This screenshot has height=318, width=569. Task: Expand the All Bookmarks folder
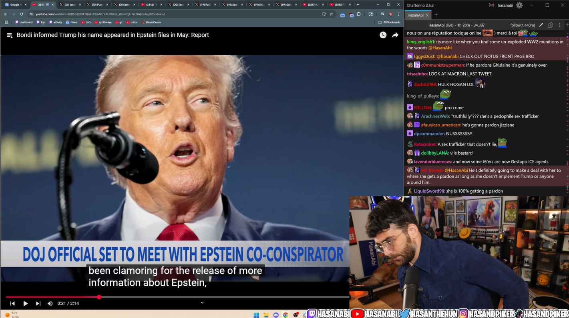pos(389,22)
